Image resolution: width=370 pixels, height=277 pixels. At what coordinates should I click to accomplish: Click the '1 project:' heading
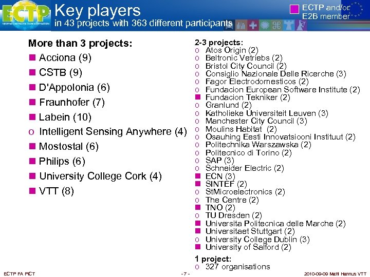pos(213,259)
